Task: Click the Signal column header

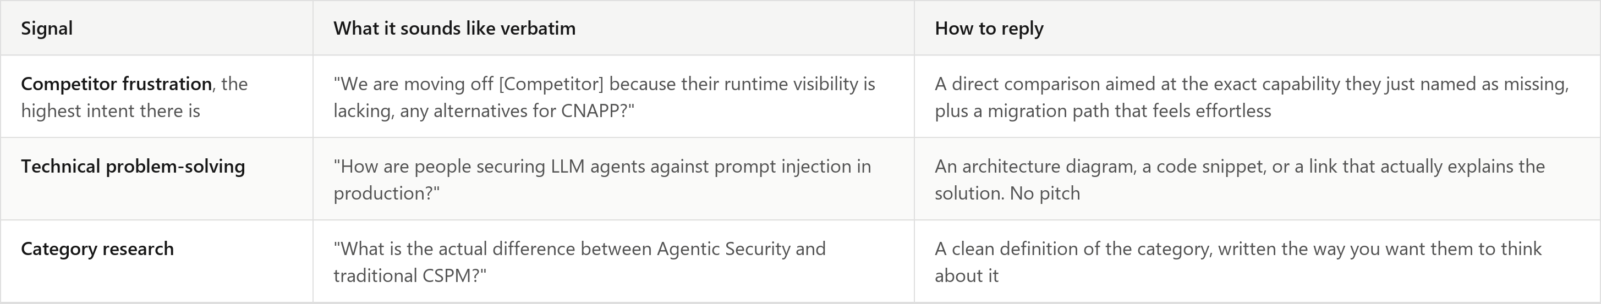Action: 47,28
